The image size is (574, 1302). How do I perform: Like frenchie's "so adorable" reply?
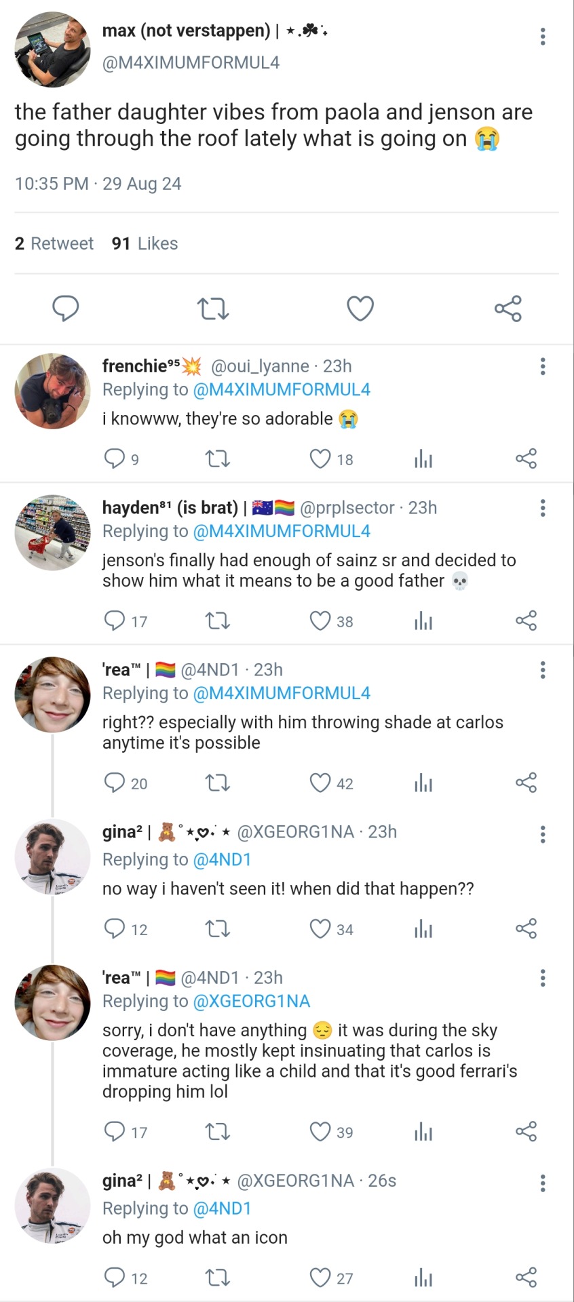click(320, 459)
